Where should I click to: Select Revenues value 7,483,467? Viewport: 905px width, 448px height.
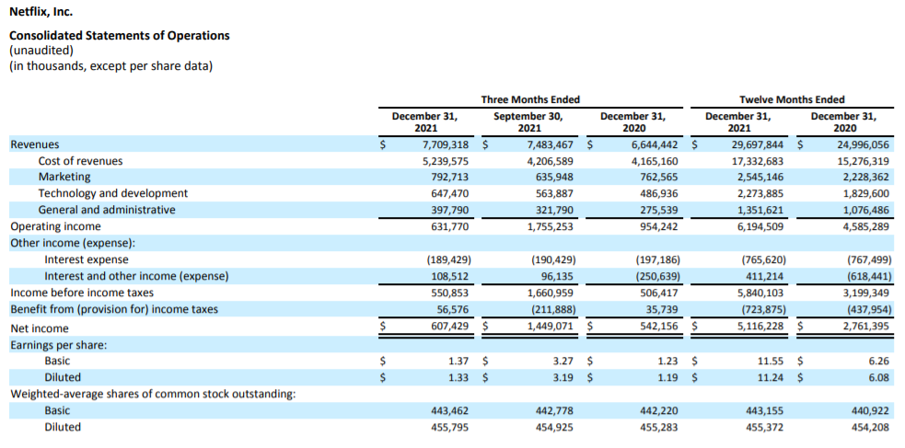(551, 144)
